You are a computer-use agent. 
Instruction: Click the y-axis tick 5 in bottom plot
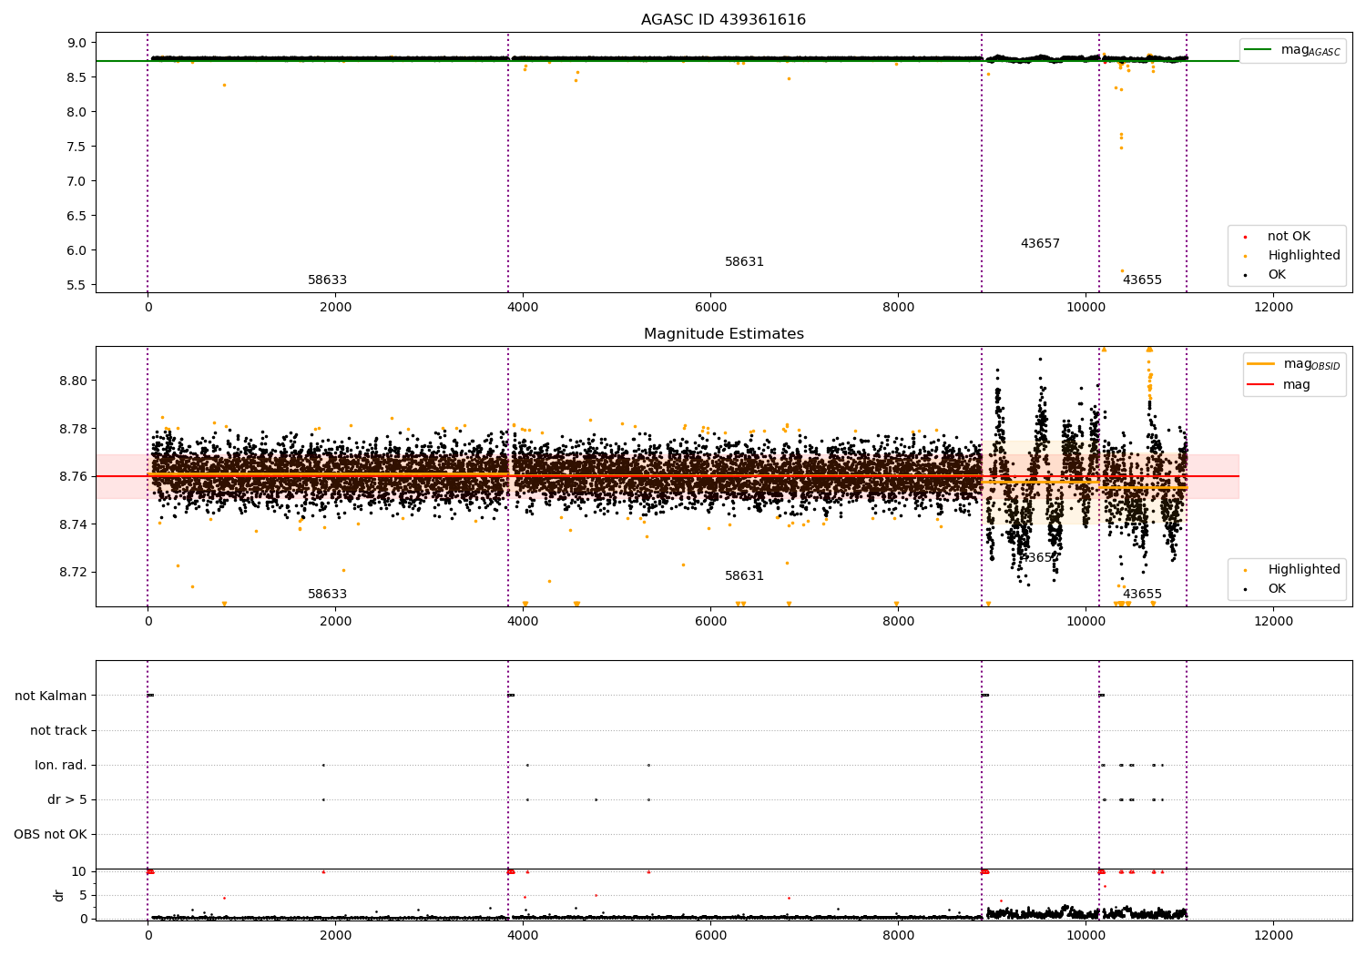click(83, 896)
